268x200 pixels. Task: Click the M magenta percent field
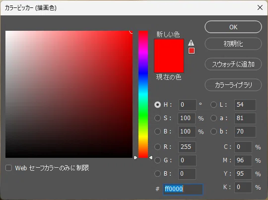click(243, 160)
